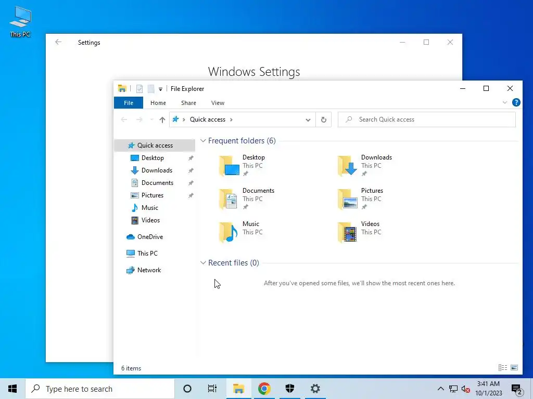Select Desktop in the navigation pane

pos(153,158)
